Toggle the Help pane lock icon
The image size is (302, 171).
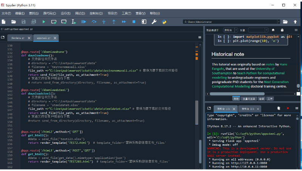click(282, 30)
